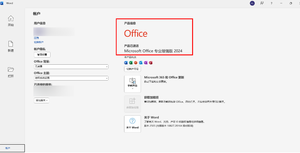Click the 注销 sign out link

(x=36, y=38)
